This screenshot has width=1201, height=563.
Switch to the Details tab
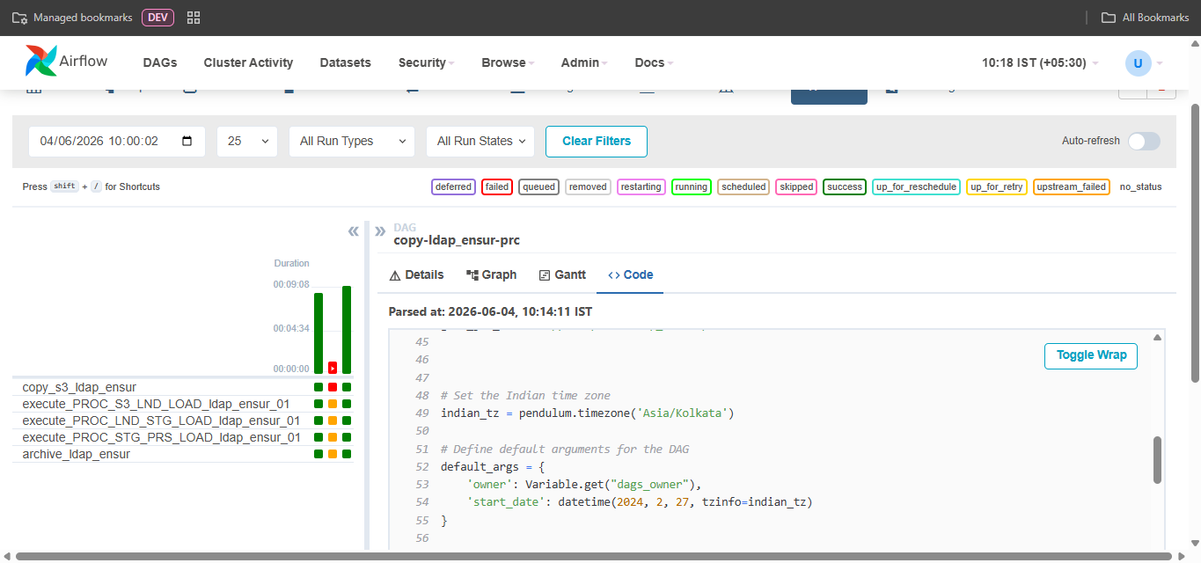tap(416, 274)
